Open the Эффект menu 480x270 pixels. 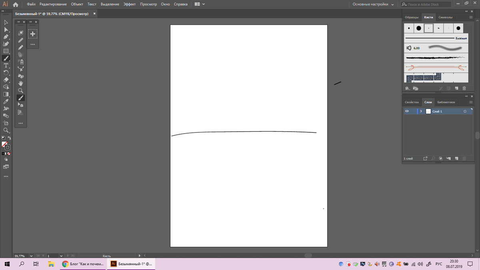click(130, 4)
